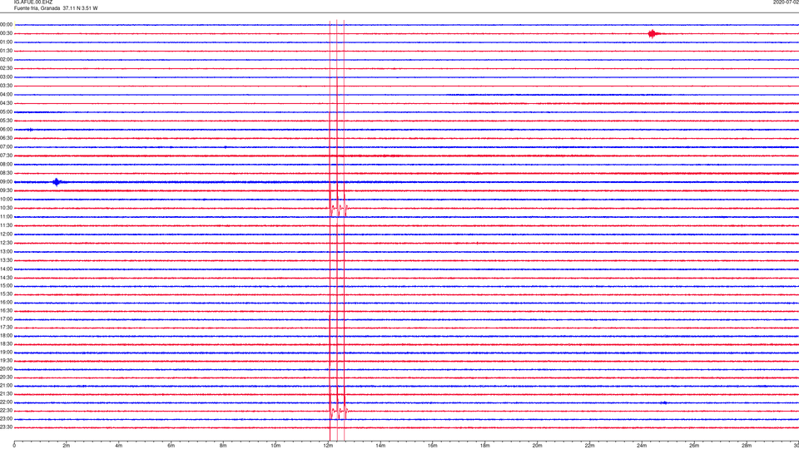Screen dimensions: 799x449
Task: Select the 12:00 trace time label
Action: [x=6, y=234]
